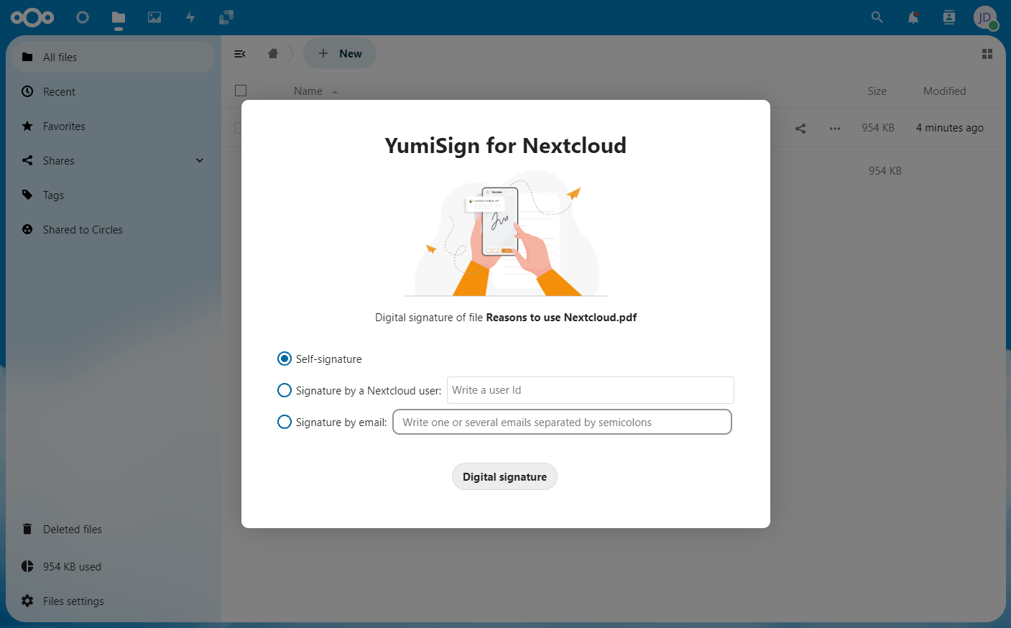Open Shared to Circles view

click(x=114, y=229)
